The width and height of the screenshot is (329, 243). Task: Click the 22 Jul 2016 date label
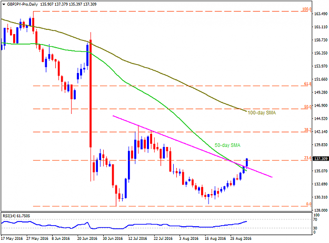163,238
